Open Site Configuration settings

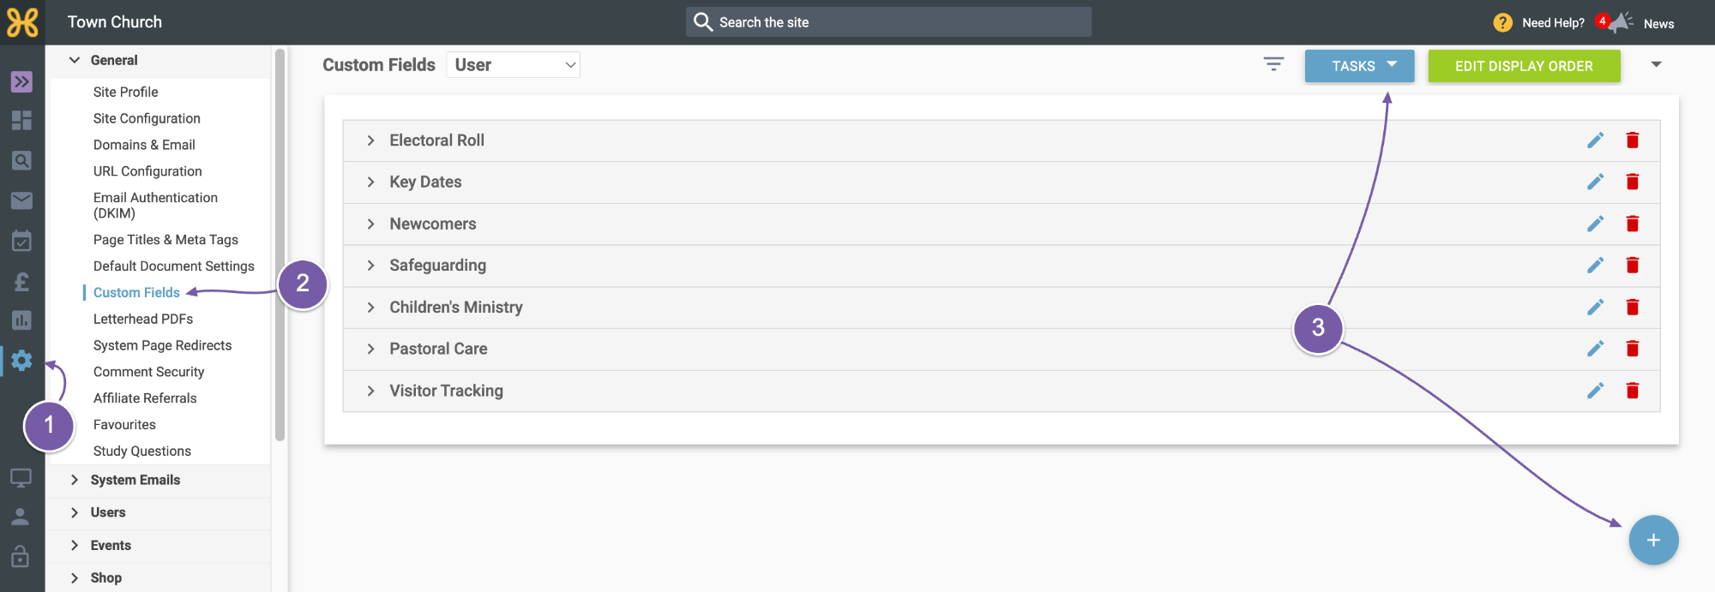pyautogui.click(x=147, y=118)
